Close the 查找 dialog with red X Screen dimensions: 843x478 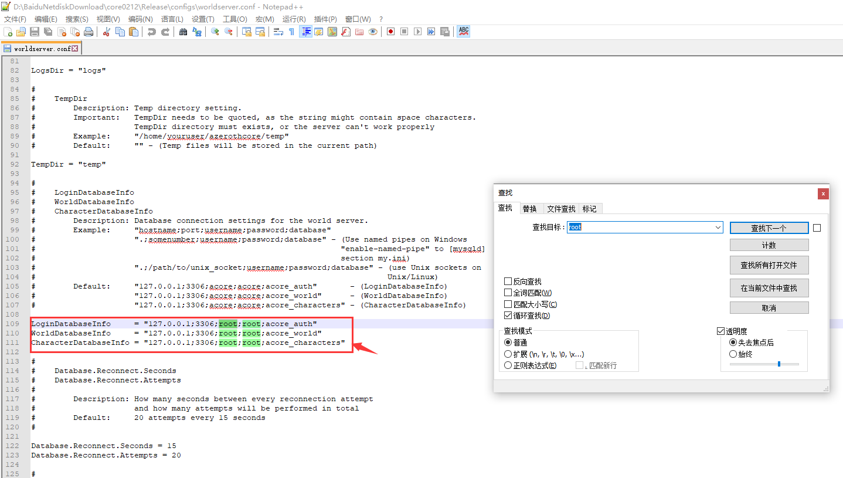coord(823,193)
